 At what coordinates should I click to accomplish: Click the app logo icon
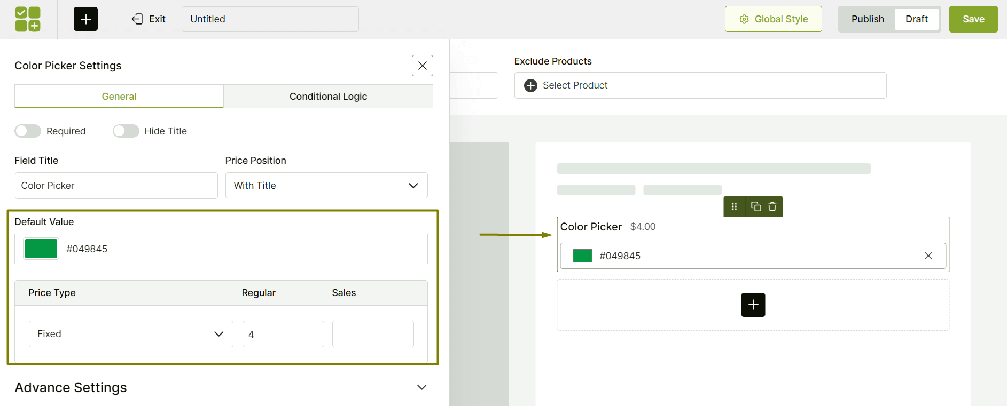coord(28,19)
